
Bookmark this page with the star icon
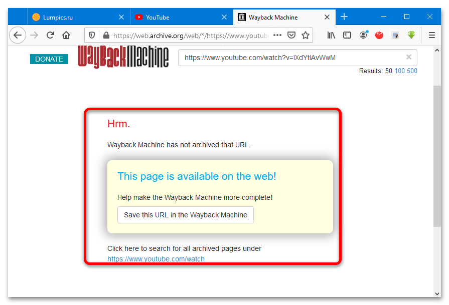(305, 35)
